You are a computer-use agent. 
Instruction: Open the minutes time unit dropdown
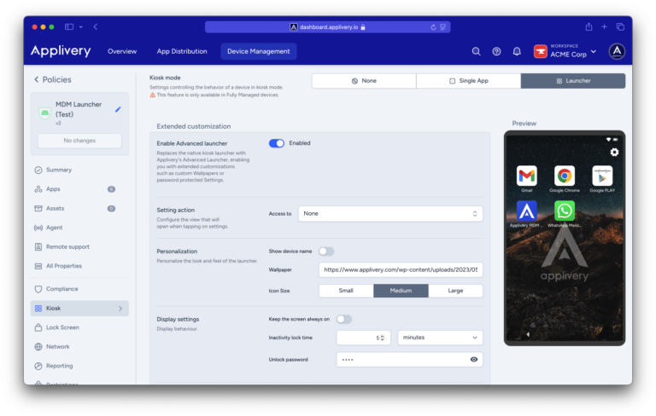click(440, 338)
